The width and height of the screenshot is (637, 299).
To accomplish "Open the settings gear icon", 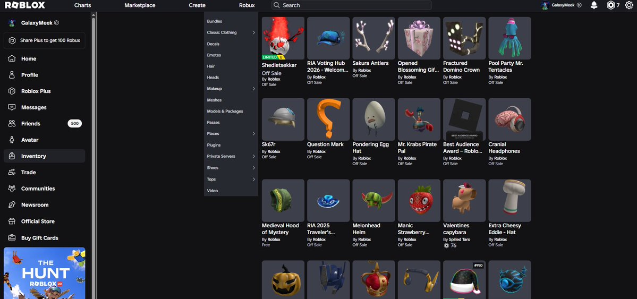I will 628,5.
